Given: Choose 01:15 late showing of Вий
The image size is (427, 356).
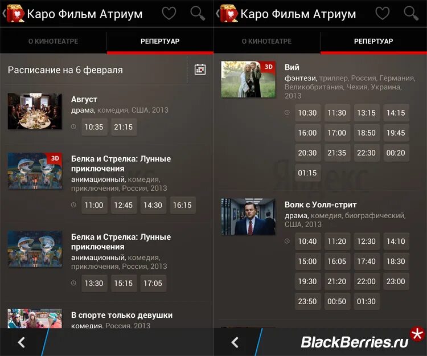Looking at the screenshot, I should pos(307,173).
